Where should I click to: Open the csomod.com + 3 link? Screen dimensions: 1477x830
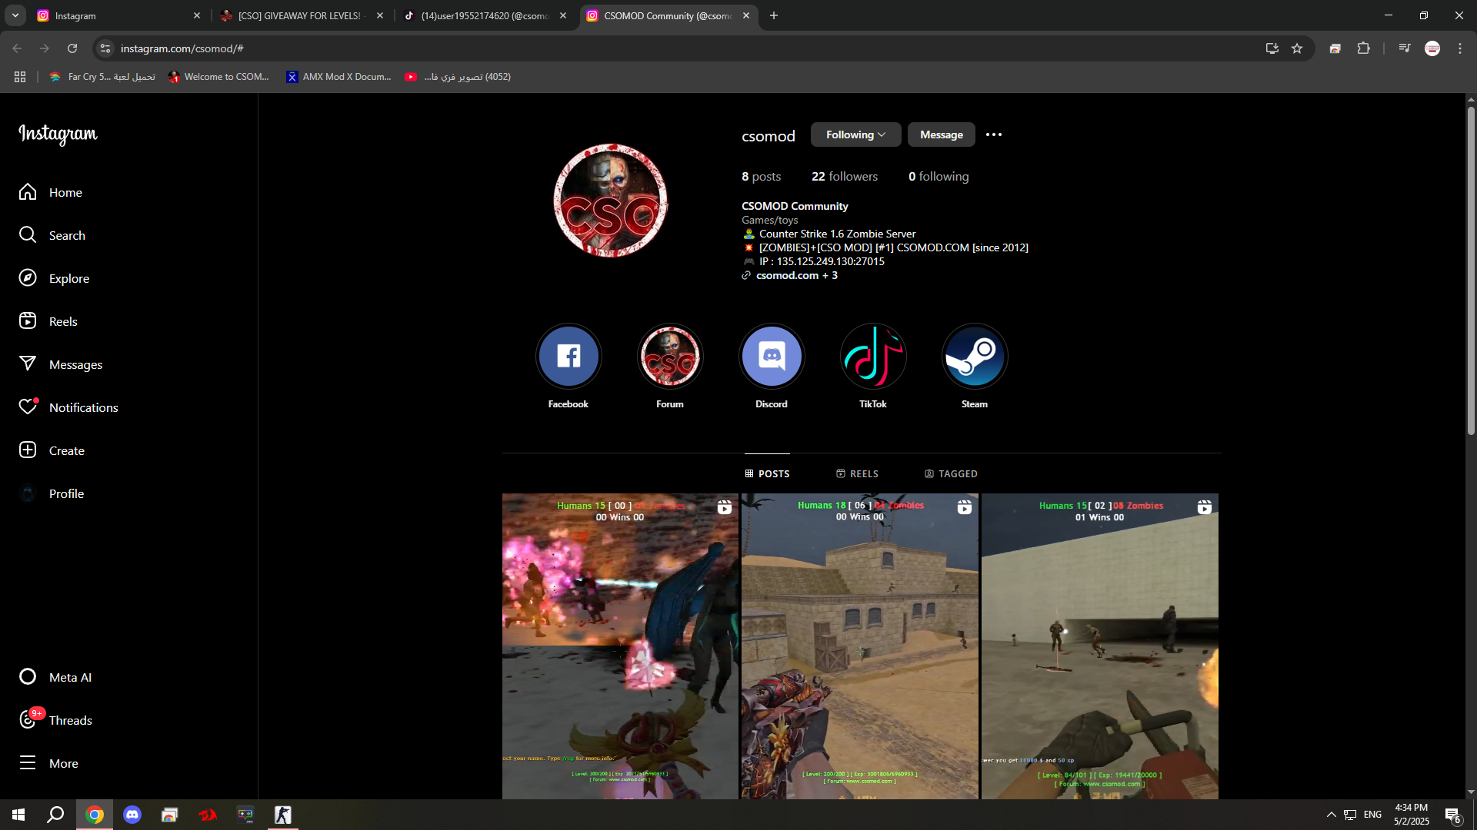pos(796,275)
